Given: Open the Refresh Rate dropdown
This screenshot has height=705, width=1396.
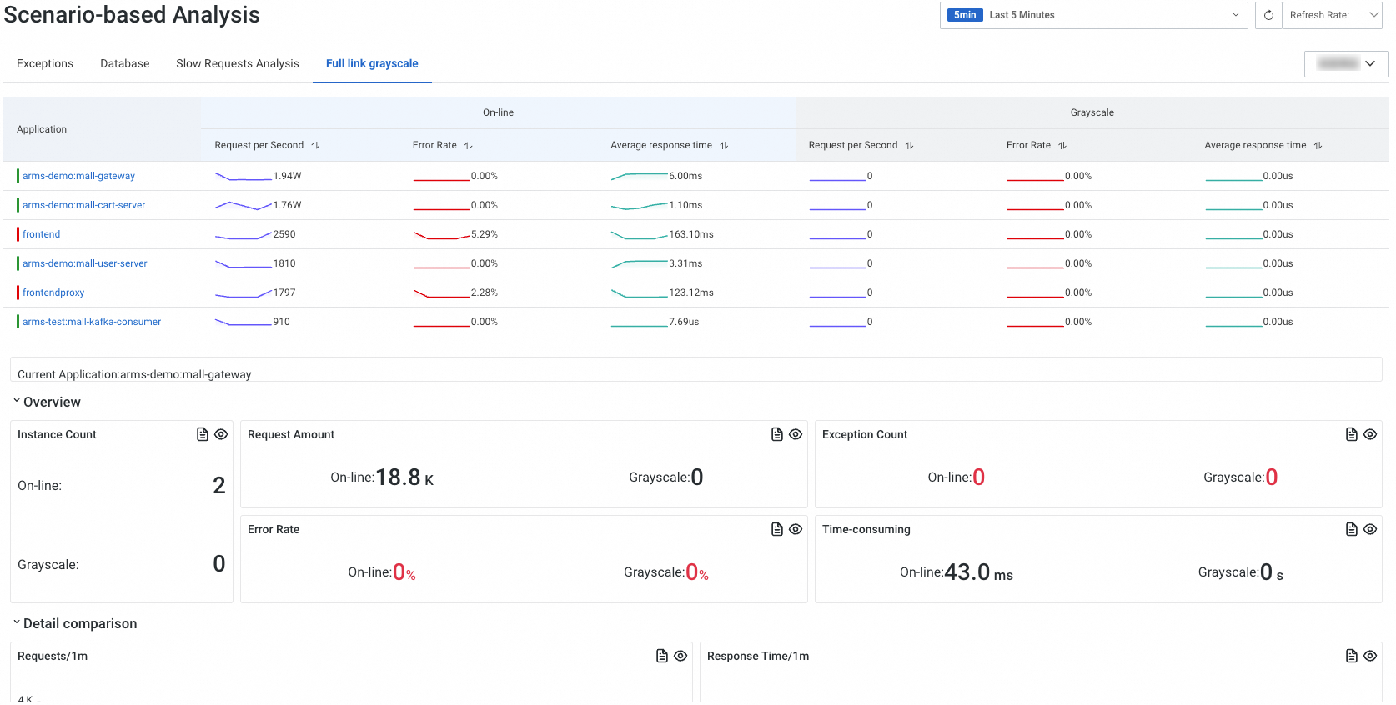Looking at the screenshot, I should (1332, 15).
